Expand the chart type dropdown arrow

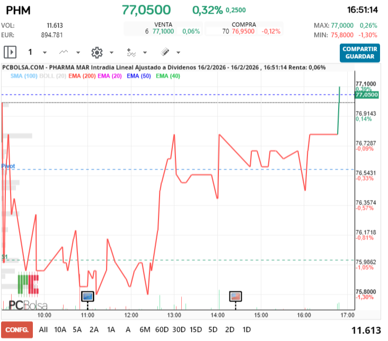pyautogui.click(x=78, y=53)
